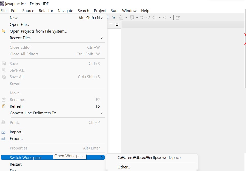Click the Back navigation arrow icon
Image resolution: width=246 pixels, height=171 pixels.
[154, 17]
